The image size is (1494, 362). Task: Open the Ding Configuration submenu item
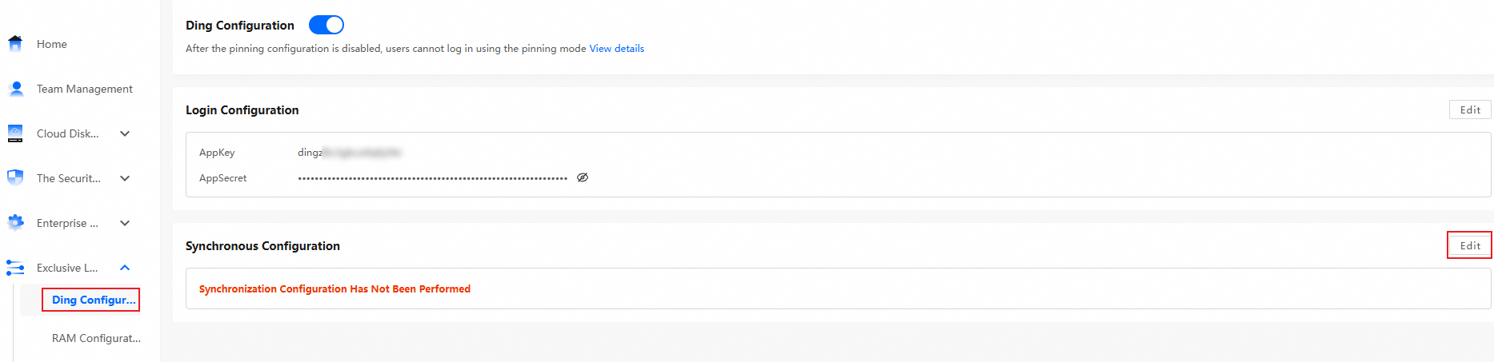tap(94, 300)
